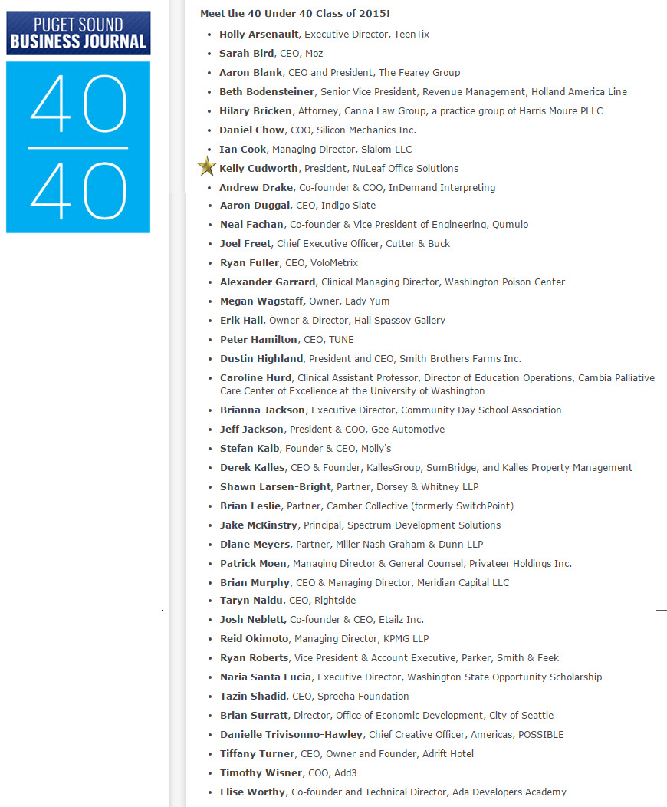The image size is (667, 807).
Task: Select the Andrew Drake entry
Action: pyautogui.click(x=357, y=188)
